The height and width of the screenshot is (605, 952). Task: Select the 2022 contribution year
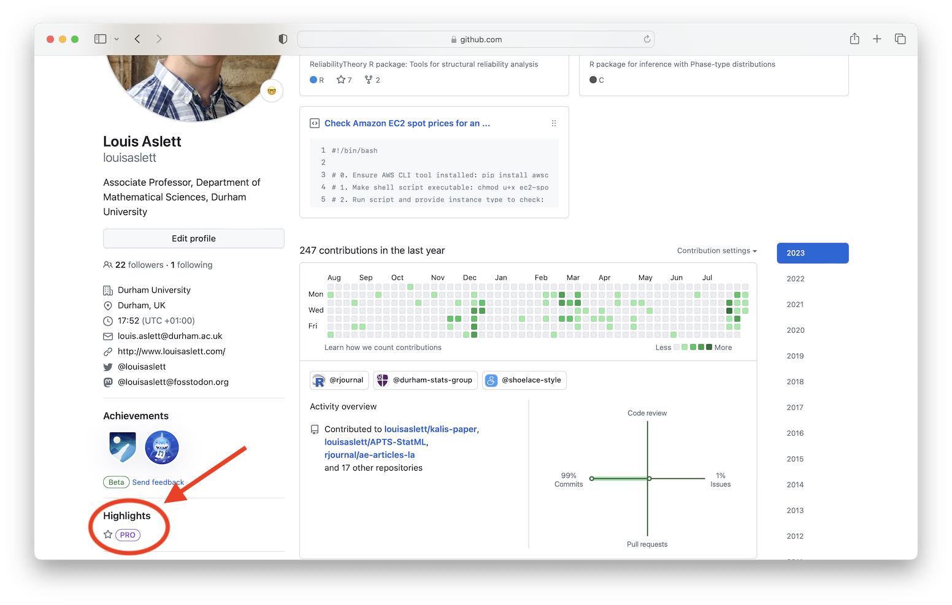[x=795, y=279]
